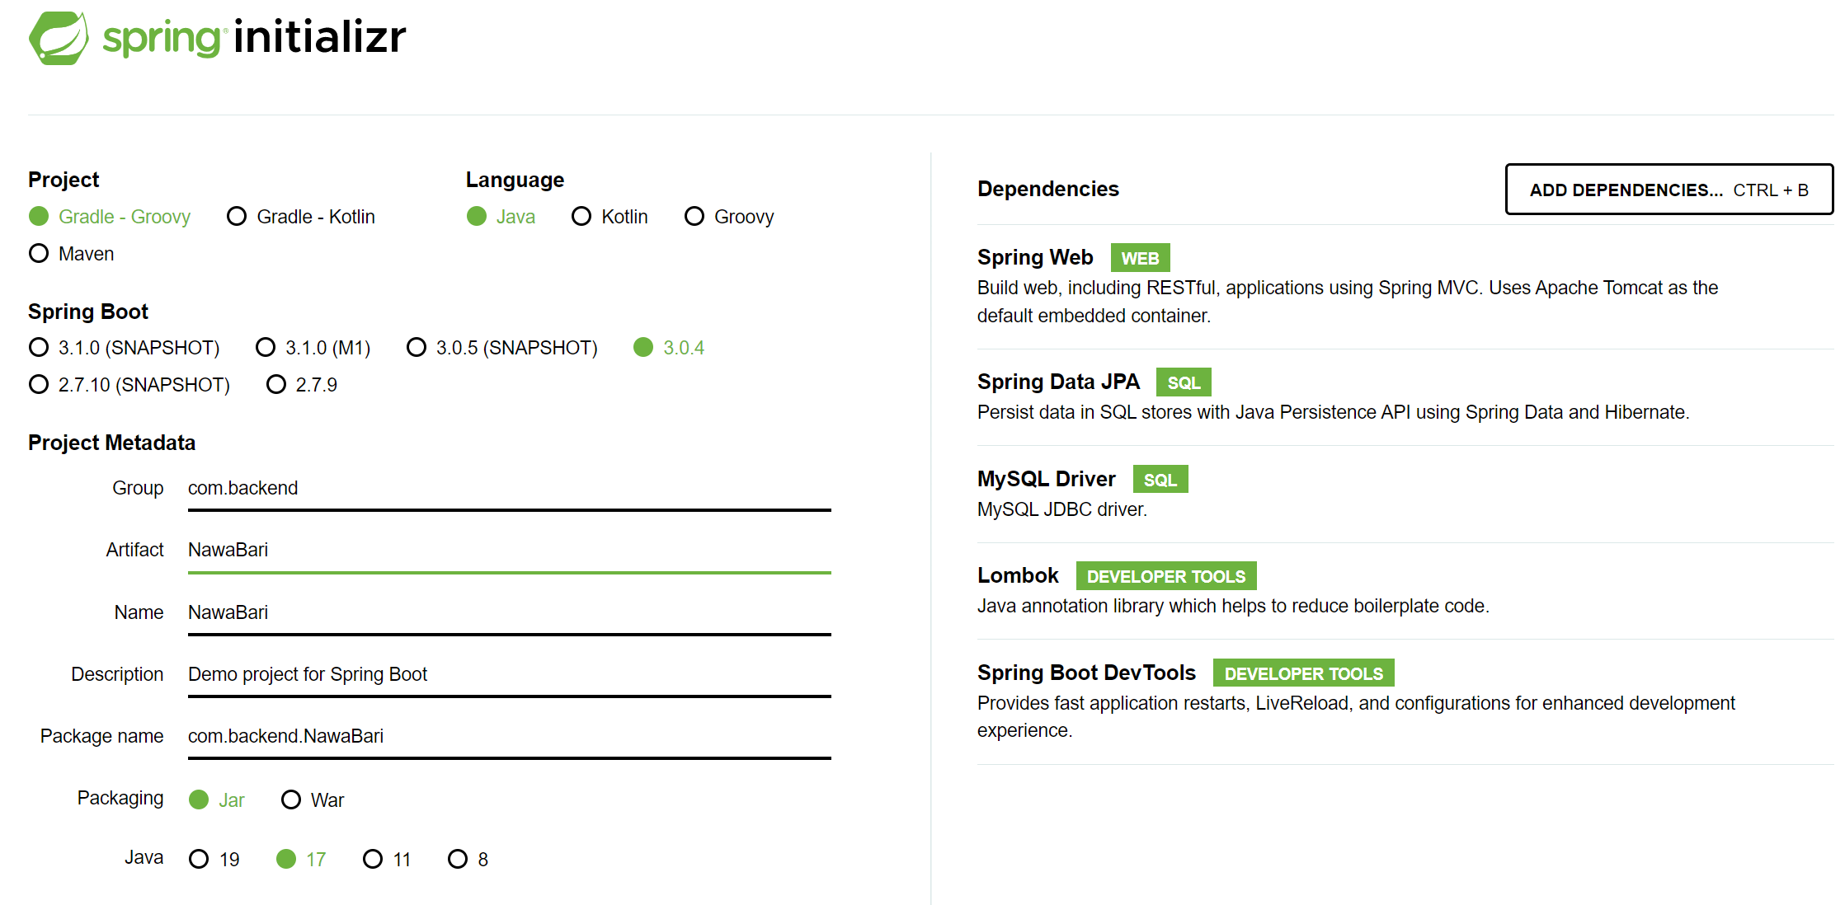The height and width of the screenshot is (905, 1845).
Task: Edit the Package name field
Action: (509, 737)
